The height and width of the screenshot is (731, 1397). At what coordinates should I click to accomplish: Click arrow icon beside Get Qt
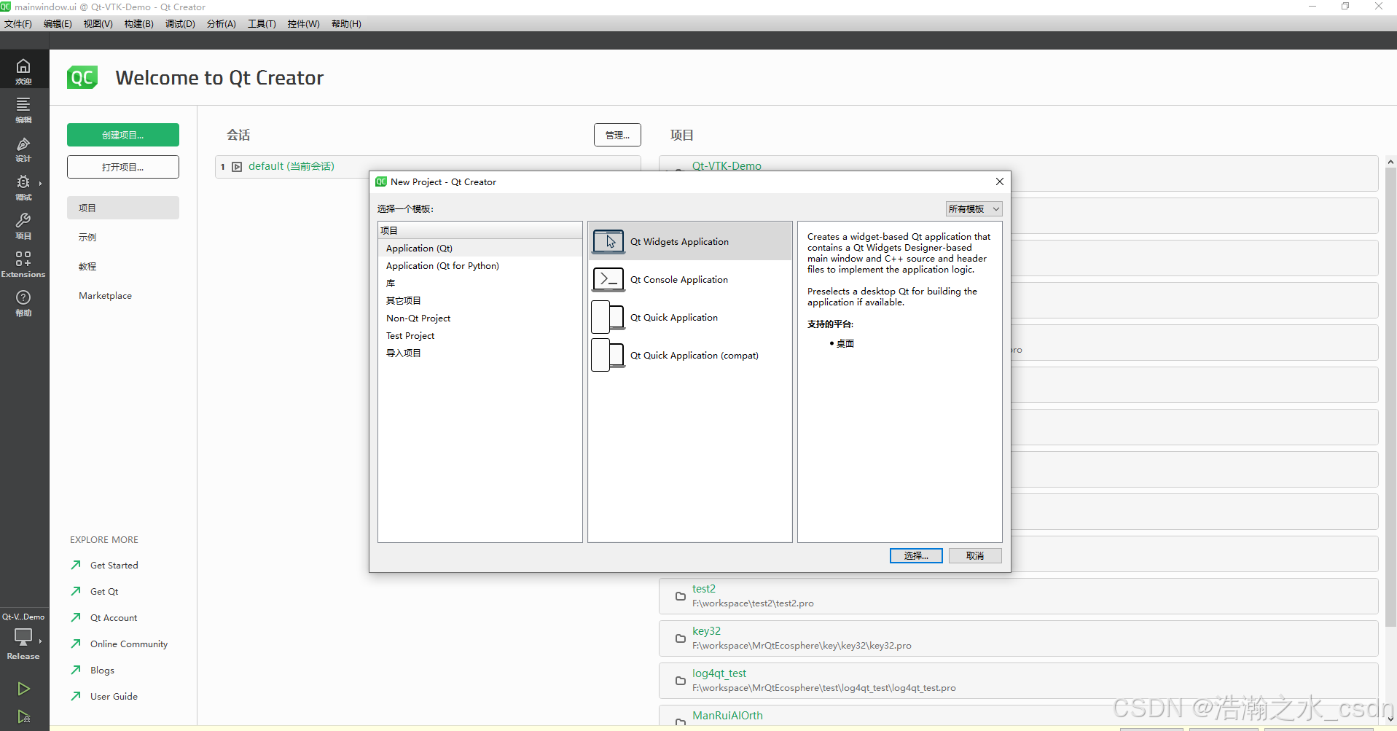(x=76, y=591)
